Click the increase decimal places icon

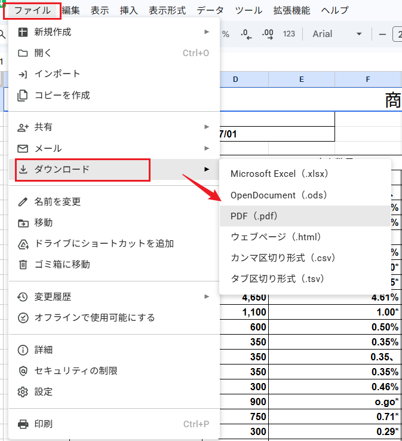[268, 34]
